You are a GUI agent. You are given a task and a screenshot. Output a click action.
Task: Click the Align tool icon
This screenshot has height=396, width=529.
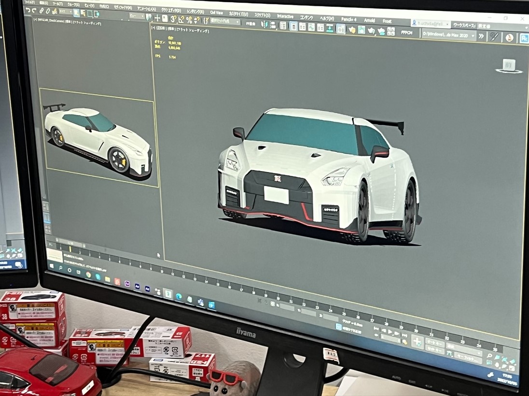(273, 25)
